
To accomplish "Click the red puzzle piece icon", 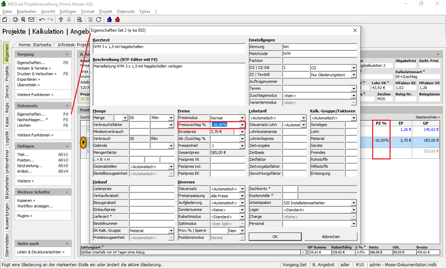I will (x=117, y=19).
